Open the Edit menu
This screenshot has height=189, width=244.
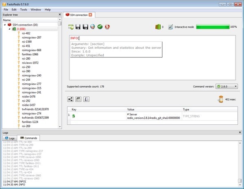[x=14, y=9]
